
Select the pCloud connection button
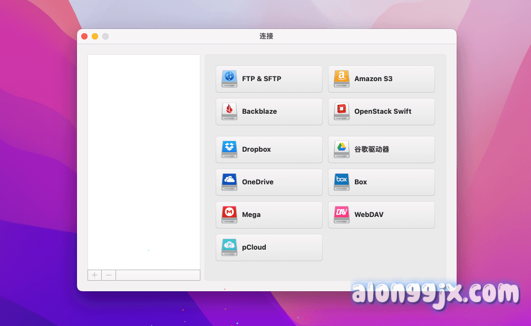tap(269, 248)
